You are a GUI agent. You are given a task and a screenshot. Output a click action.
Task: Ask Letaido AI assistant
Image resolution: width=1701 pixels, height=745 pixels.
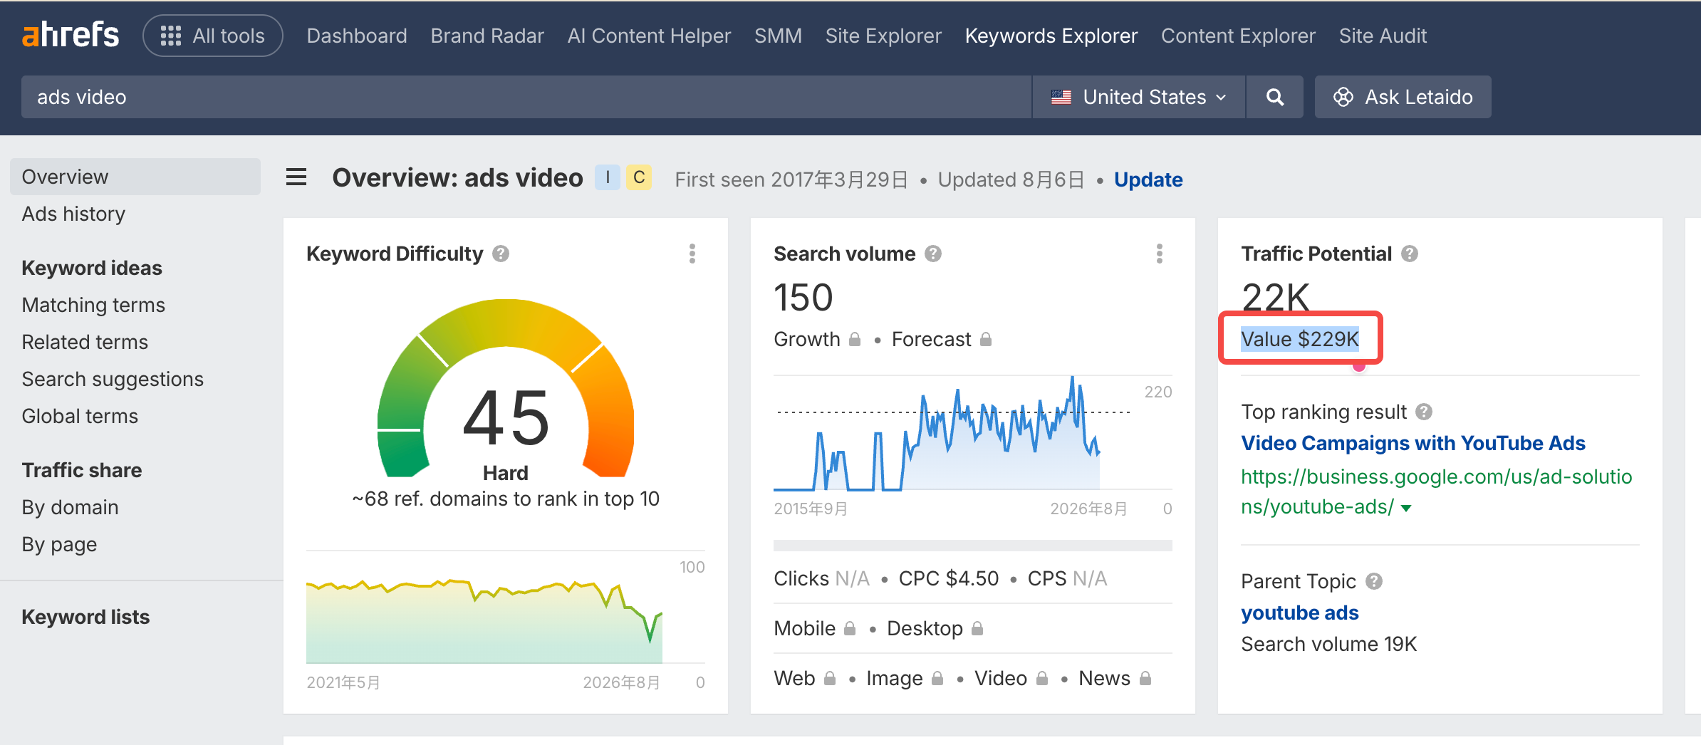tap(1403, 97)
